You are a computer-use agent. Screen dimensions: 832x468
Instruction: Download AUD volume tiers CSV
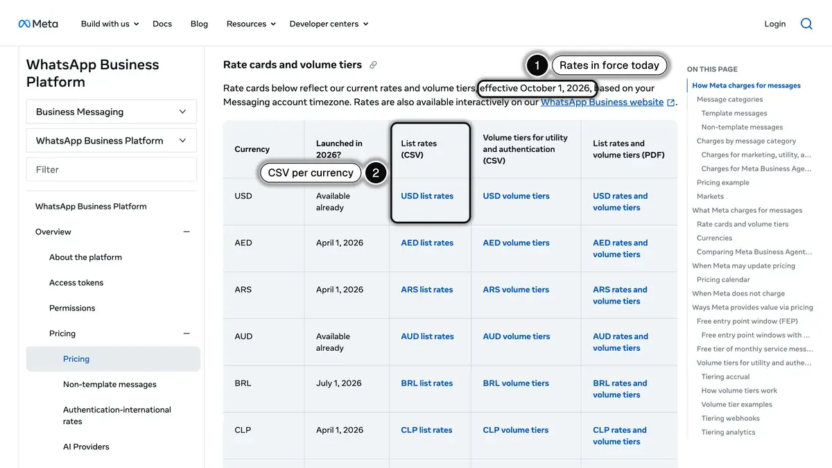[517, 336]
